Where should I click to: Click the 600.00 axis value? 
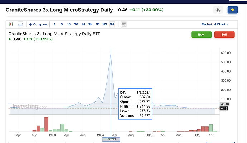coord(226,53)
